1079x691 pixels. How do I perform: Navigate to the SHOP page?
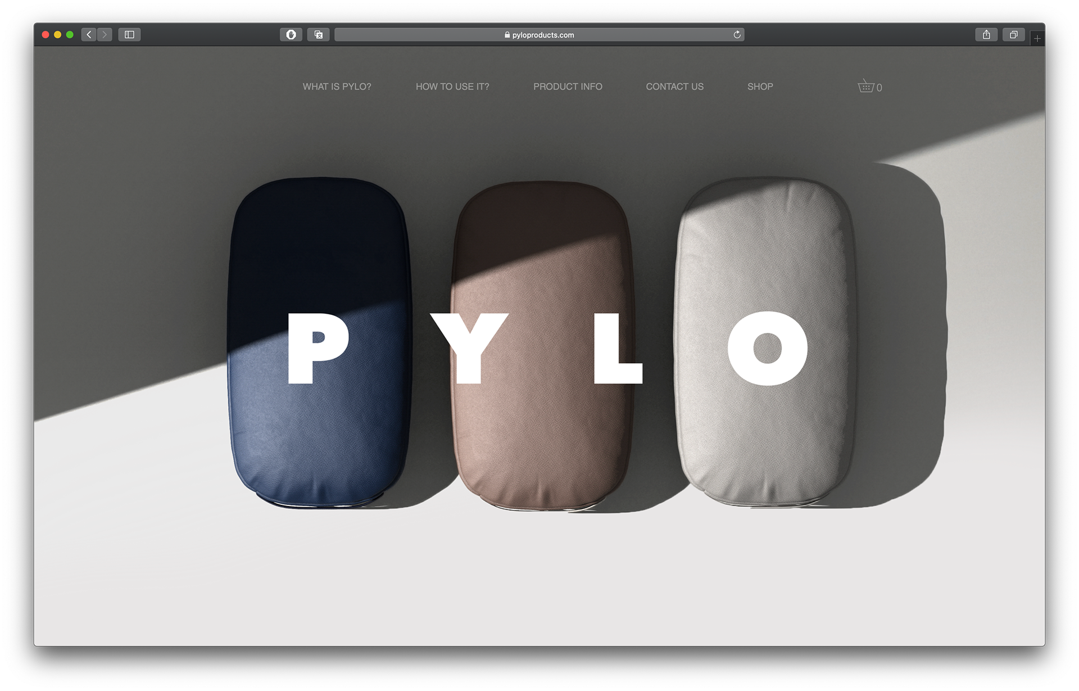760,87
